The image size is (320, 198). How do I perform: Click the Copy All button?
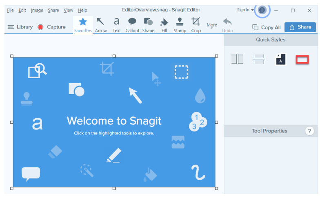coord(266,27)
